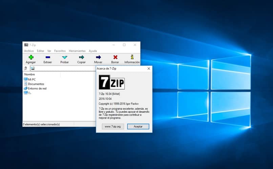The height and width of the screenshot is (169, 273).
Task: Click the www.7-zip.org button
Action: click(113, 127)
